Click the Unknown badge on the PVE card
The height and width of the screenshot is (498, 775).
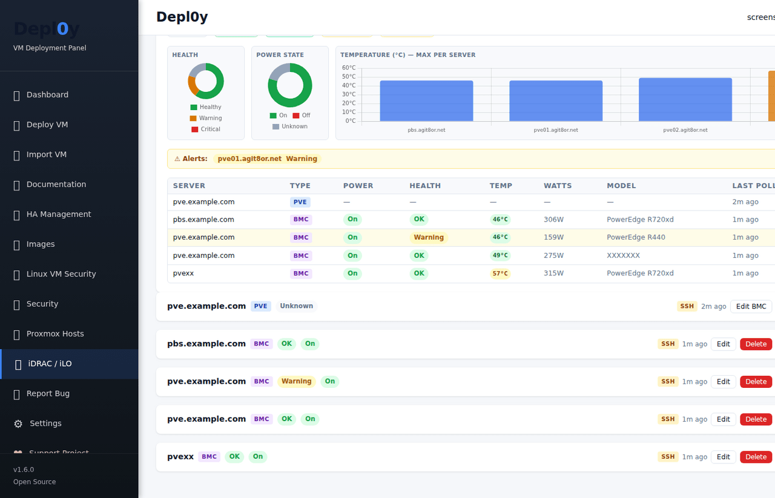tap(297, 307)
